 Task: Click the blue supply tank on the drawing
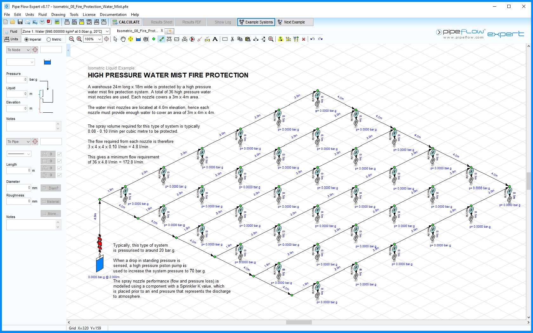point(100,264)
